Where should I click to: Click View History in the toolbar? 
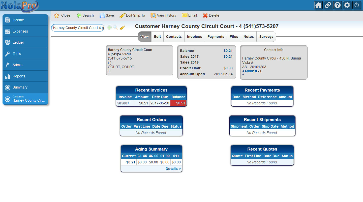click(x=163, y=15)
